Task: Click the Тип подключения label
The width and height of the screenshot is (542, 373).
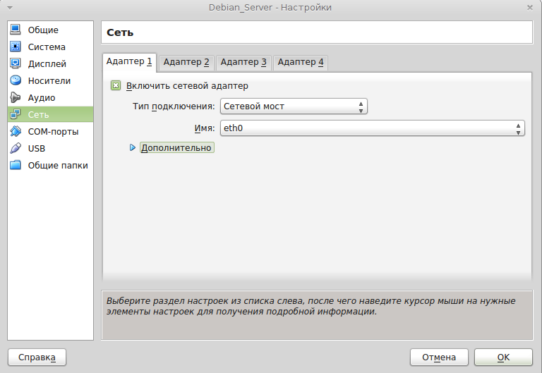Action: coord(174,106)
